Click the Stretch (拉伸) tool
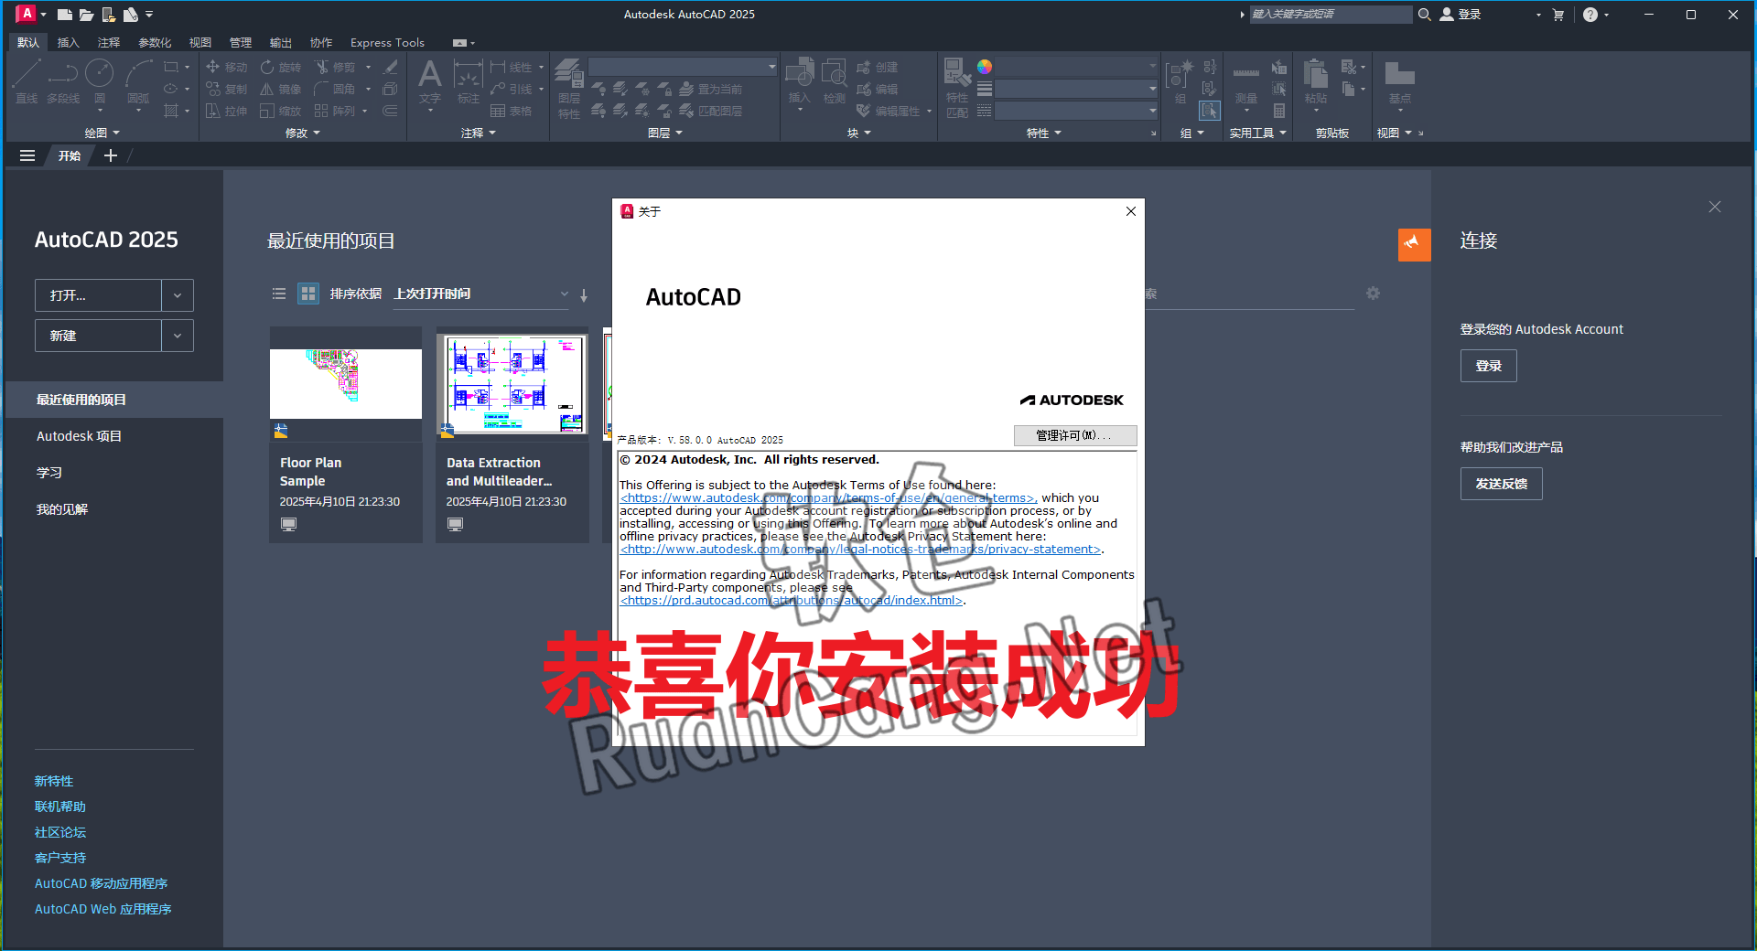 [227, 111]
